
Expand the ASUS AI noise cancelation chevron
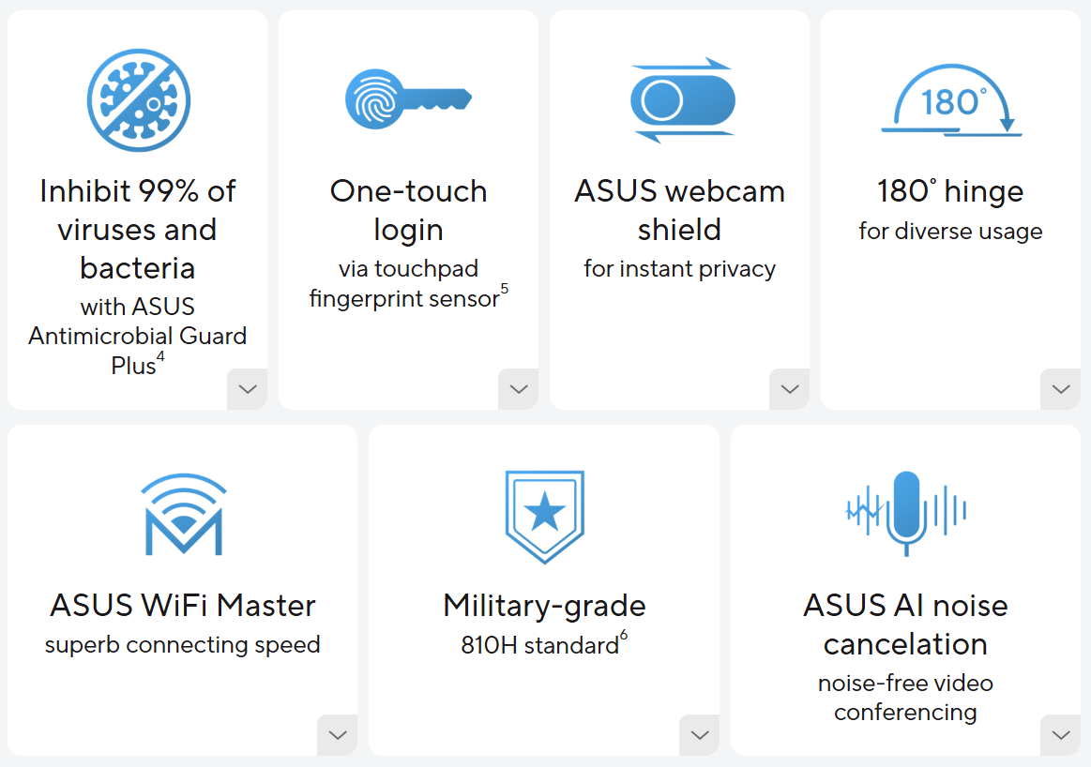pos(1060,735)
